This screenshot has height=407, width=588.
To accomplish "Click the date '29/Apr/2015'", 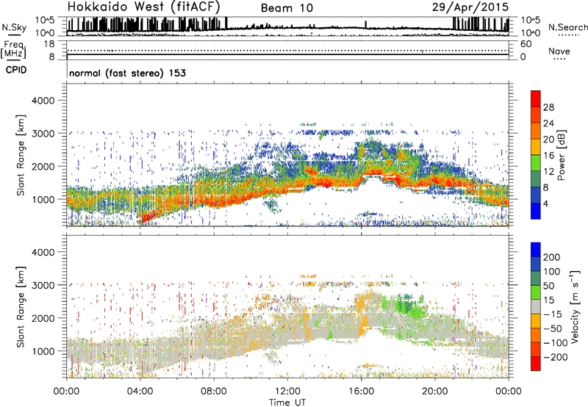I will pyautogui.click(x=470, y=7).
